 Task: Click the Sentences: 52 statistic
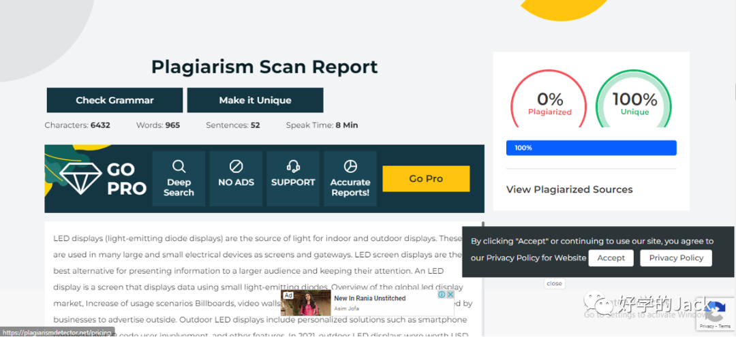(x=233, y=125)
